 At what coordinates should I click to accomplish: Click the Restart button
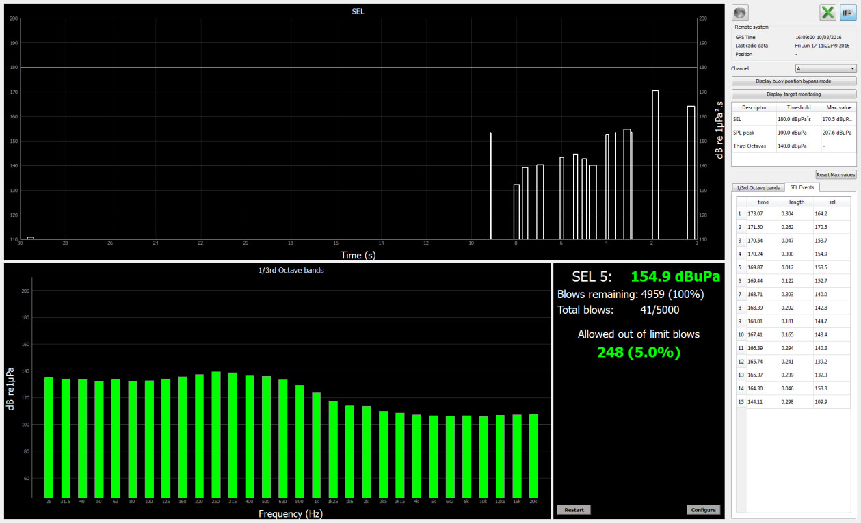[574, 509]
